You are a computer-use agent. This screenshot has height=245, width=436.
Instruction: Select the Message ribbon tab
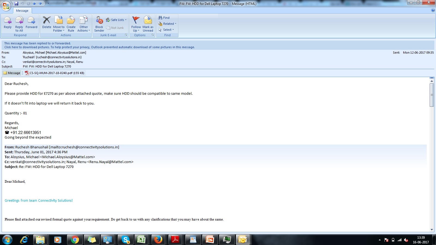coord(22,11)
